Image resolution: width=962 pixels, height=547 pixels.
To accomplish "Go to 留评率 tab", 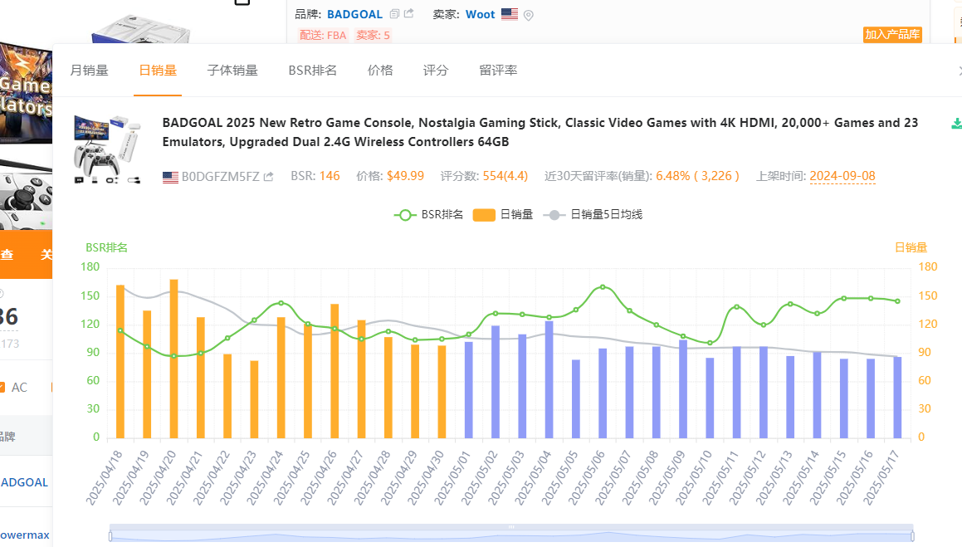I will pyautogui.click(x=498, y=71).
